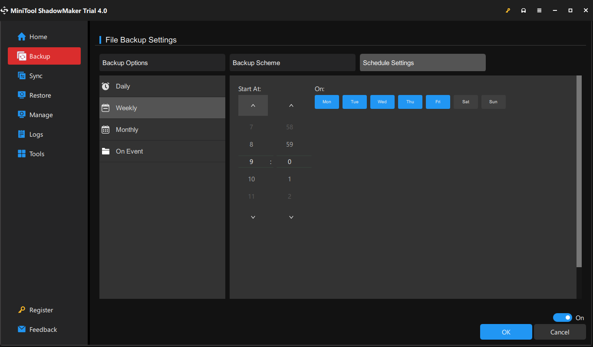This screenshot has width=593, height=347.
Task: Select hour 10 in the time picker
Action: click(x=251, y=179)
